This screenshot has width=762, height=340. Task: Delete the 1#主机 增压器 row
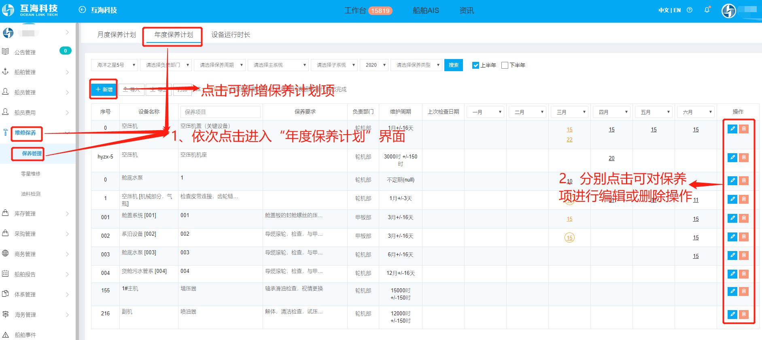pos(744,291)
